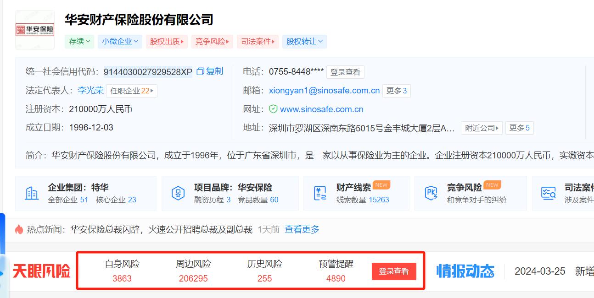The height and width of the screenshot is (298, 594).
Task: Click the green verified shield icon by website
Action: (x=273, y=109)
